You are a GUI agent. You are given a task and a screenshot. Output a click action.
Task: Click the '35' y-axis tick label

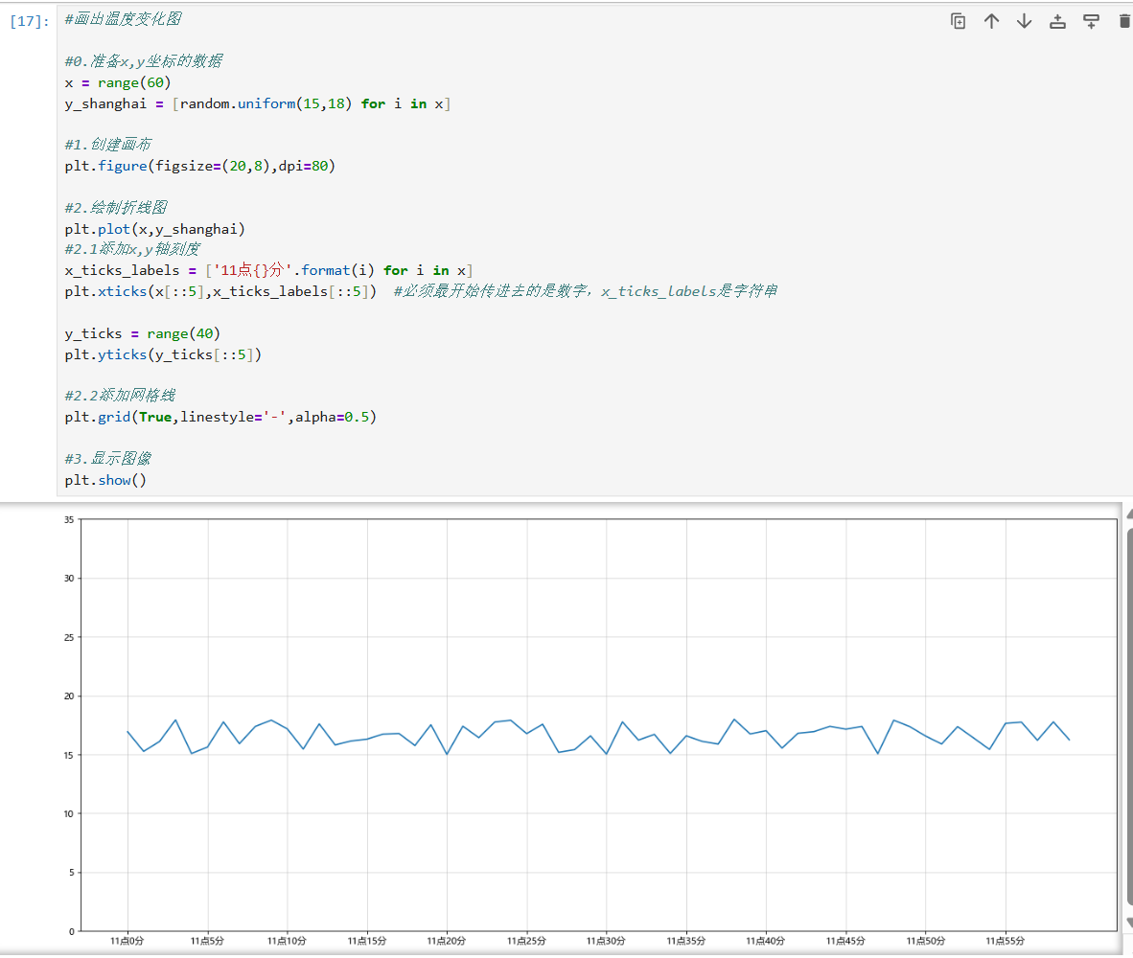pos(69,520)
